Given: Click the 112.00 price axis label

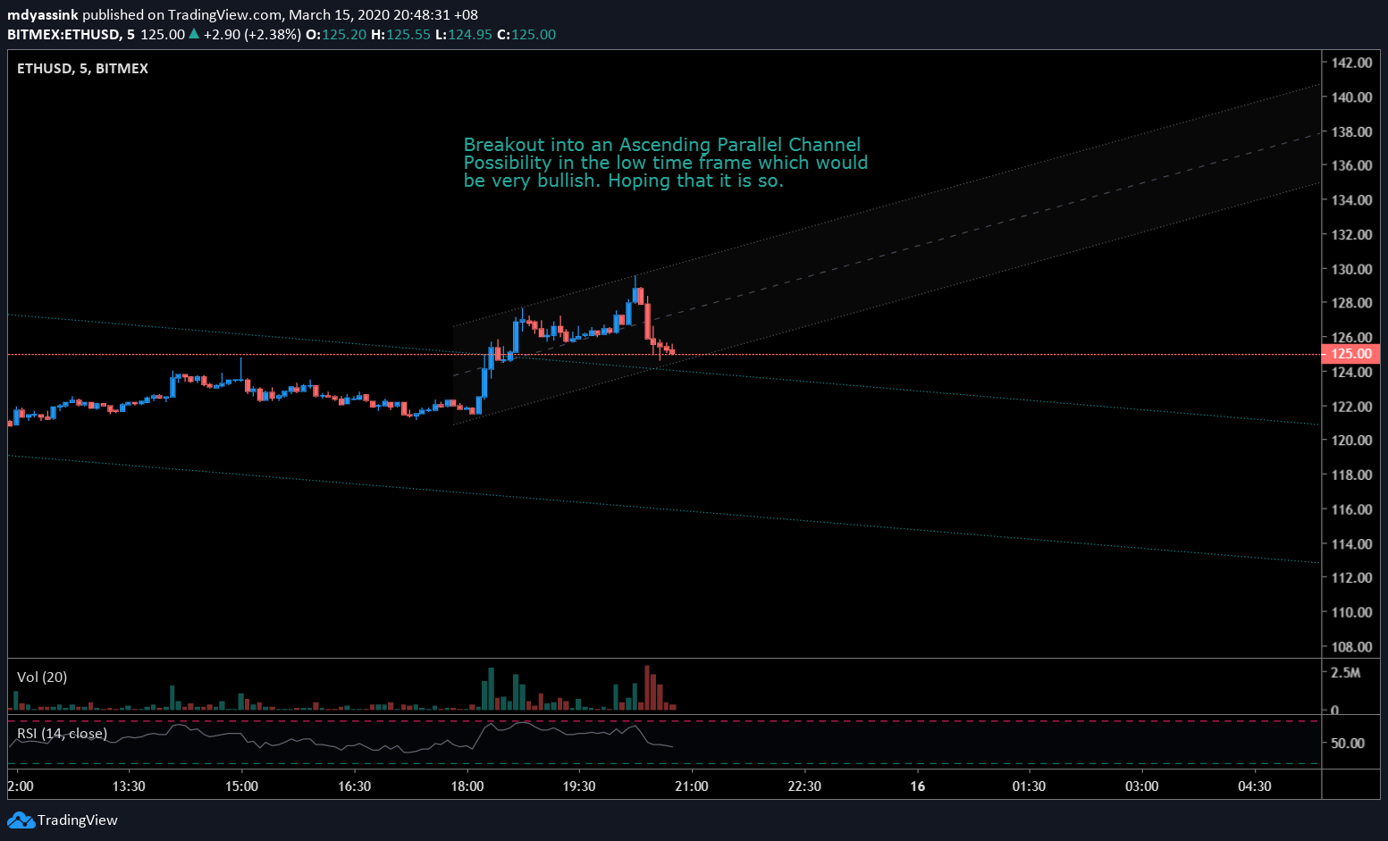Looking at the screenshot, I should (x=1351, y=577).
